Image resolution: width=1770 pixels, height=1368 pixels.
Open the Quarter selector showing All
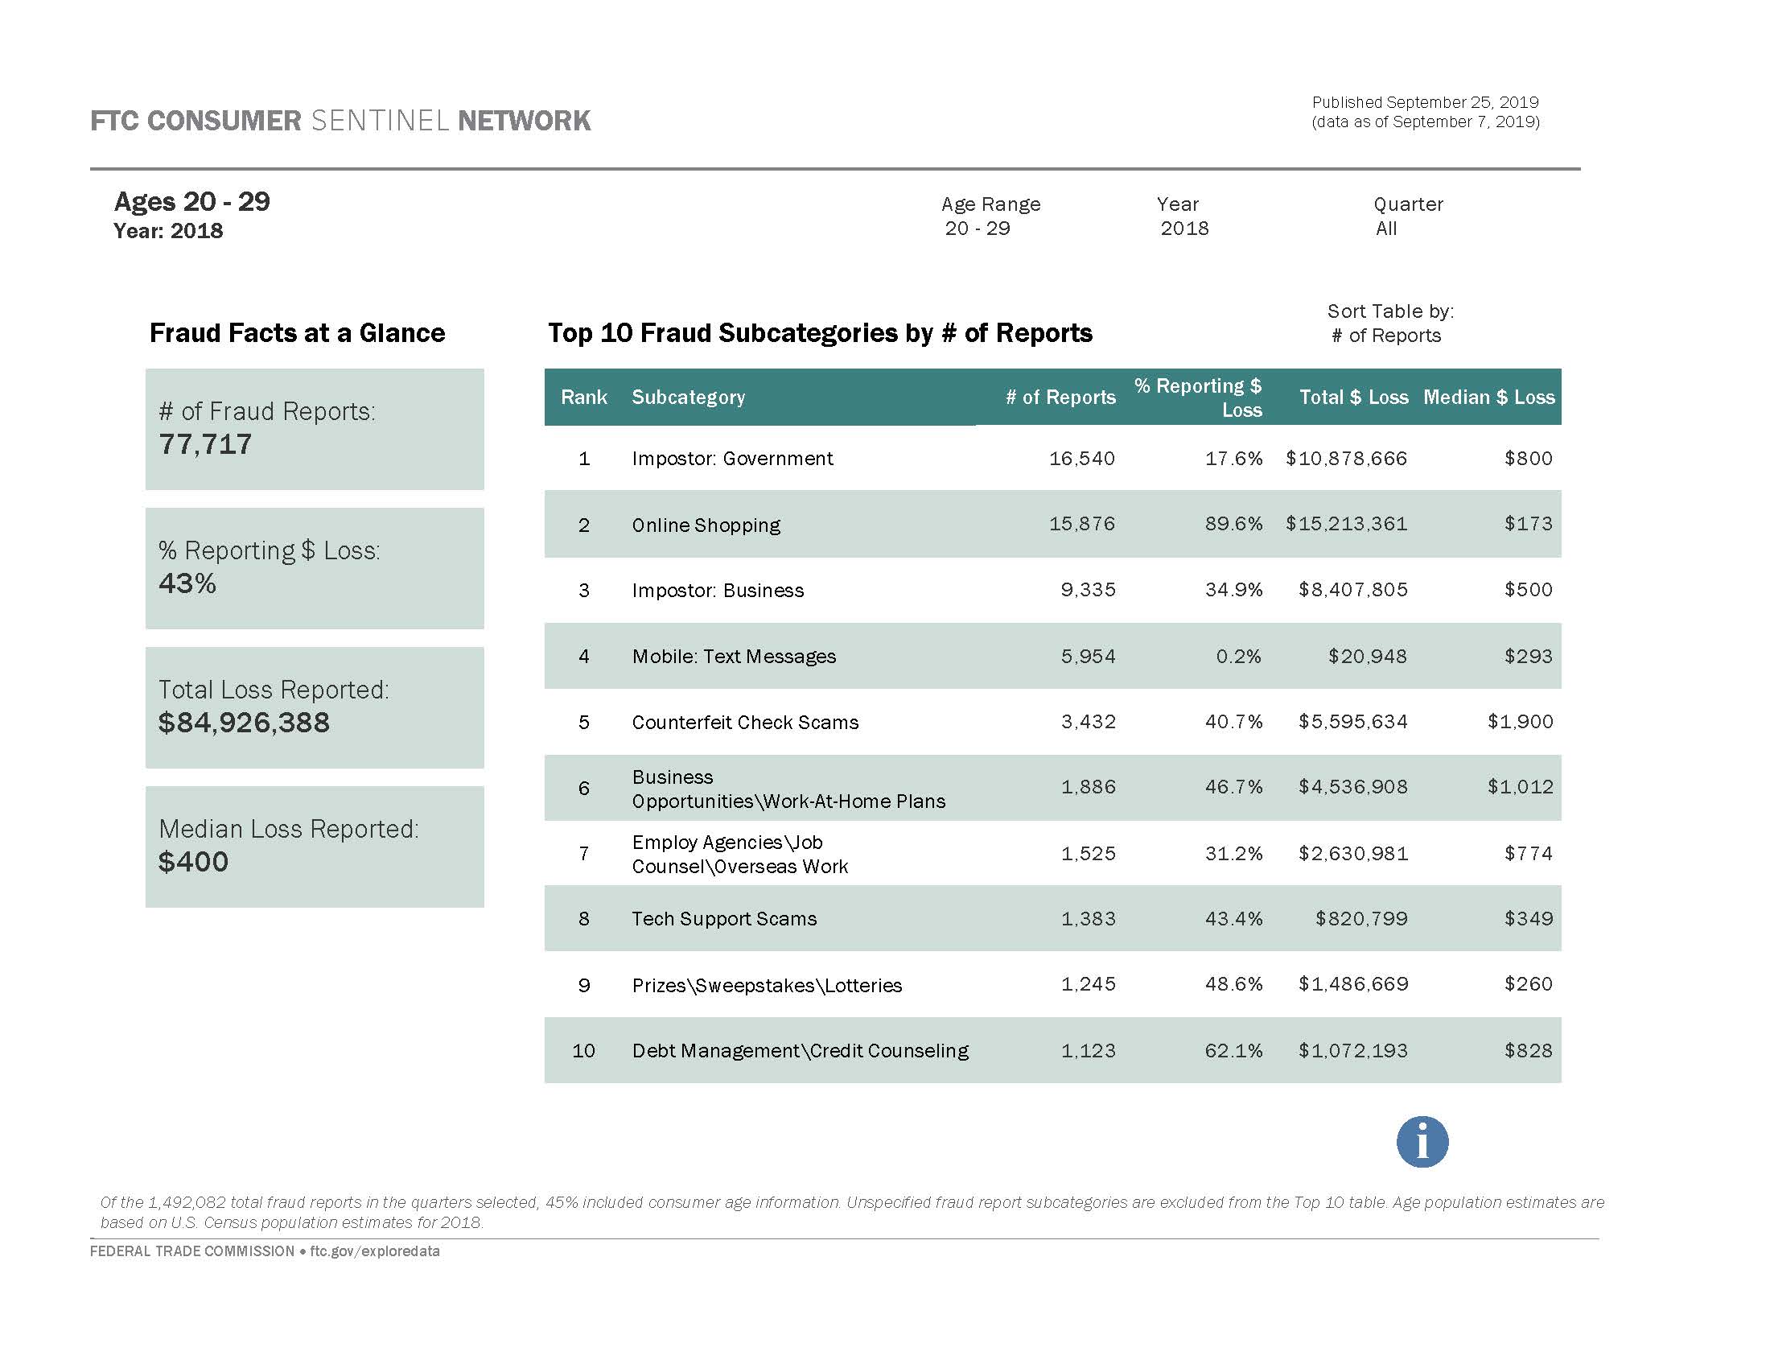pos(1386,229)
